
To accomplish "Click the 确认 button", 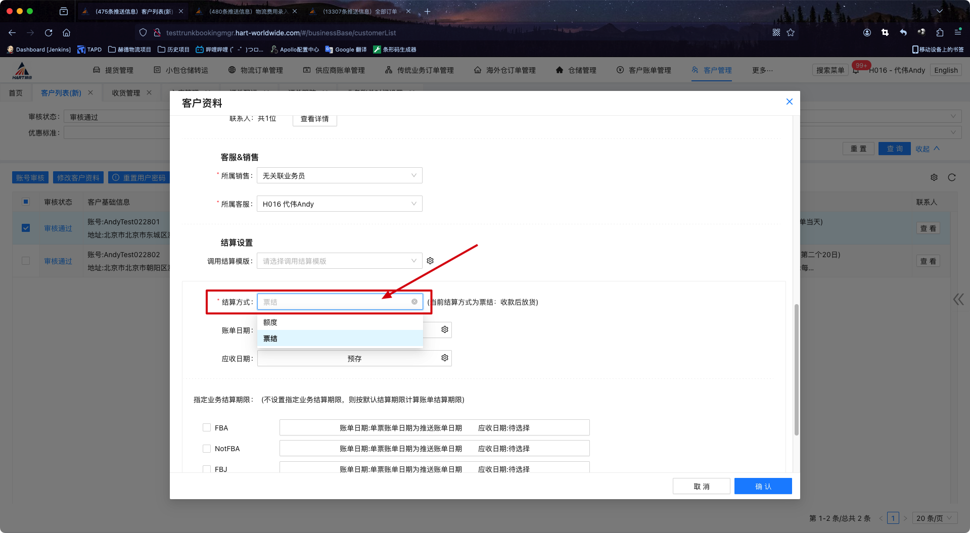I will (763, 486).
